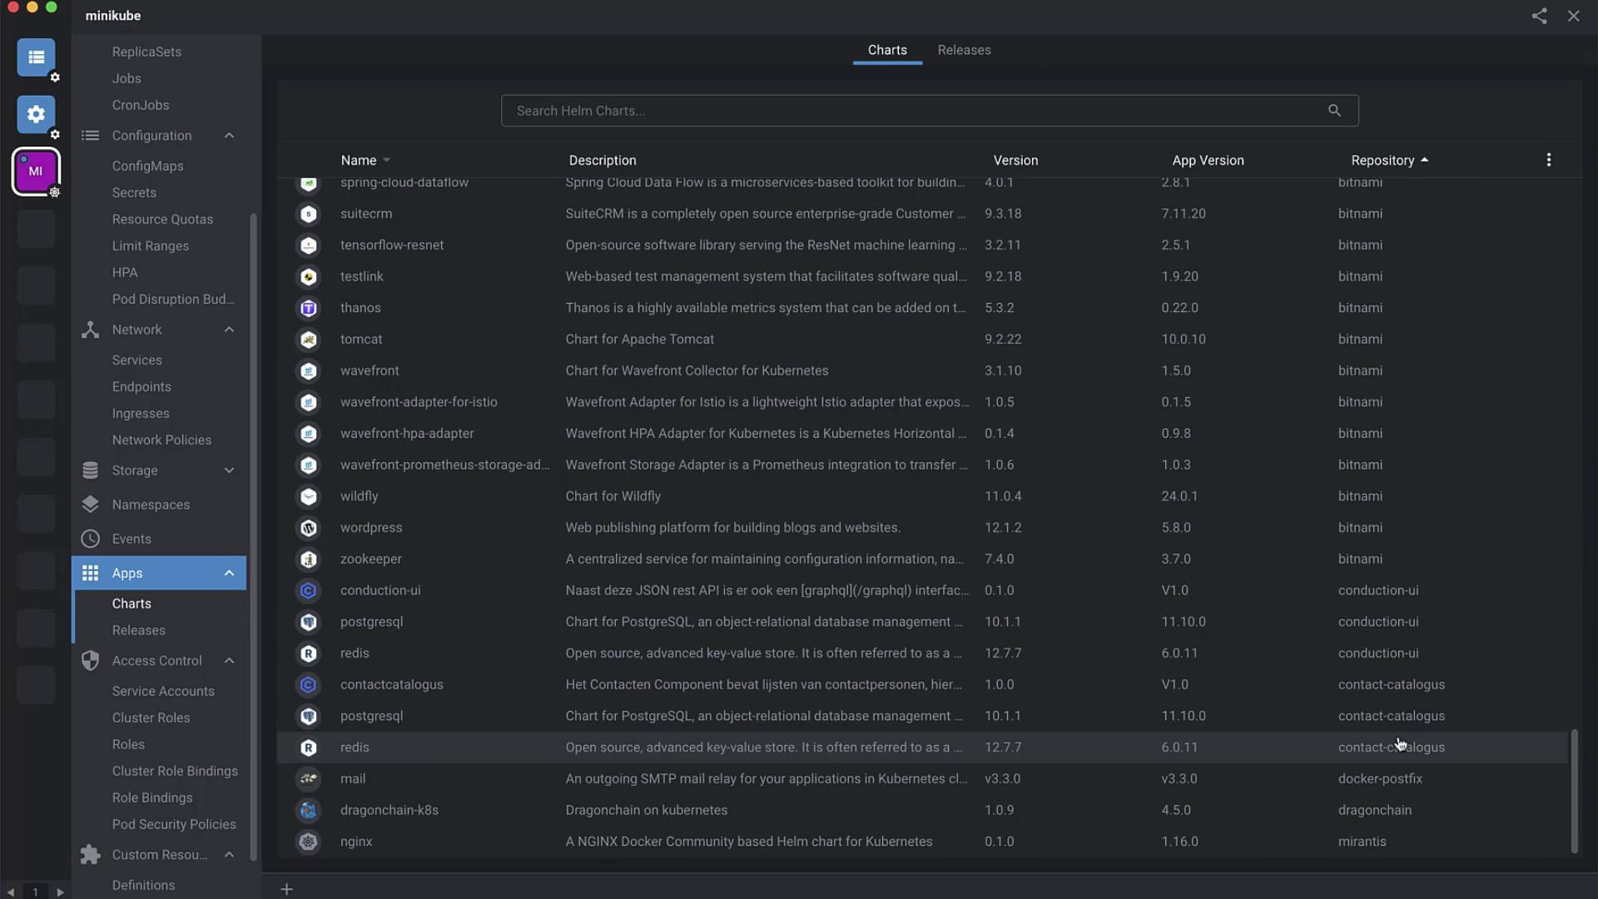Collapse the Configuration section chevron

[229, 136]
